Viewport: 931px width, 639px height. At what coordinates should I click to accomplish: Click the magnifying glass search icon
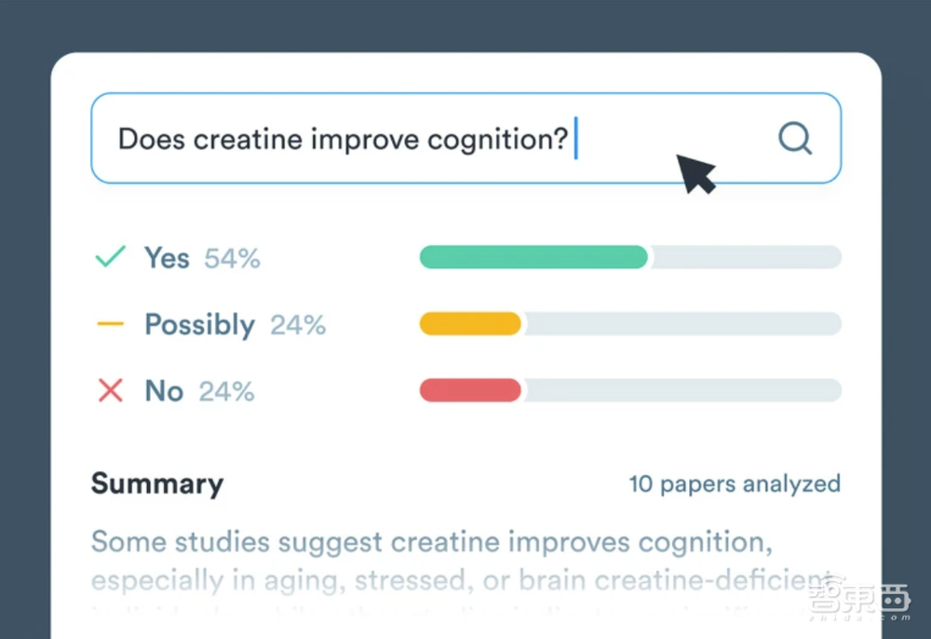pyautogui.click(x=795, y=139)
